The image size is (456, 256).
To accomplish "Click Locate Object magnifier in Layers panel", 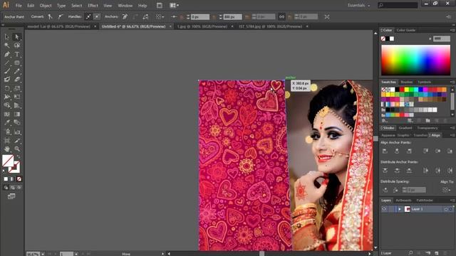I will (410, 253).
